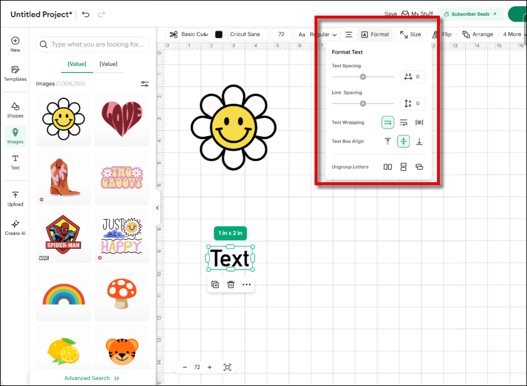Screen dimensions: 527x386
Task: Select the Shapes tool in sidebar
Action: point(15,109)
